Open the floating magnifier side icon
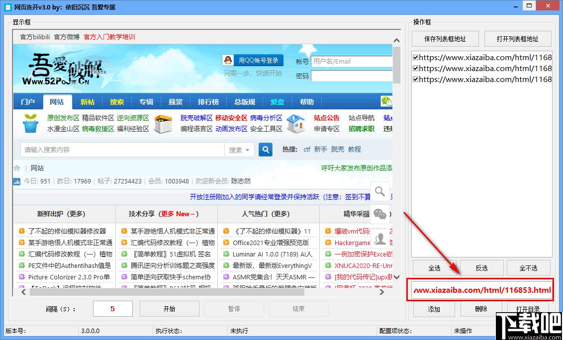This screenshot has width=563, height=340. (x=380, y=191)
